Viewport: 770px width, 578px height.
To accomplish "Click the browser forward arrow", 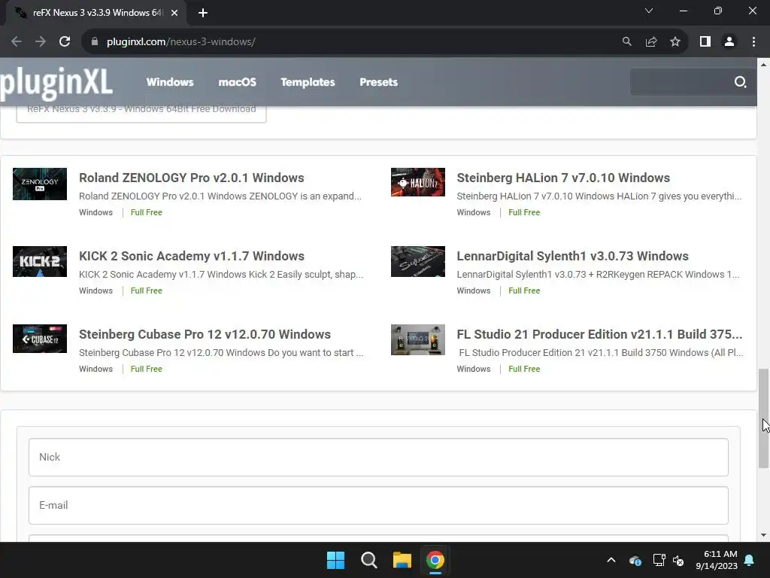I will 41,42.
